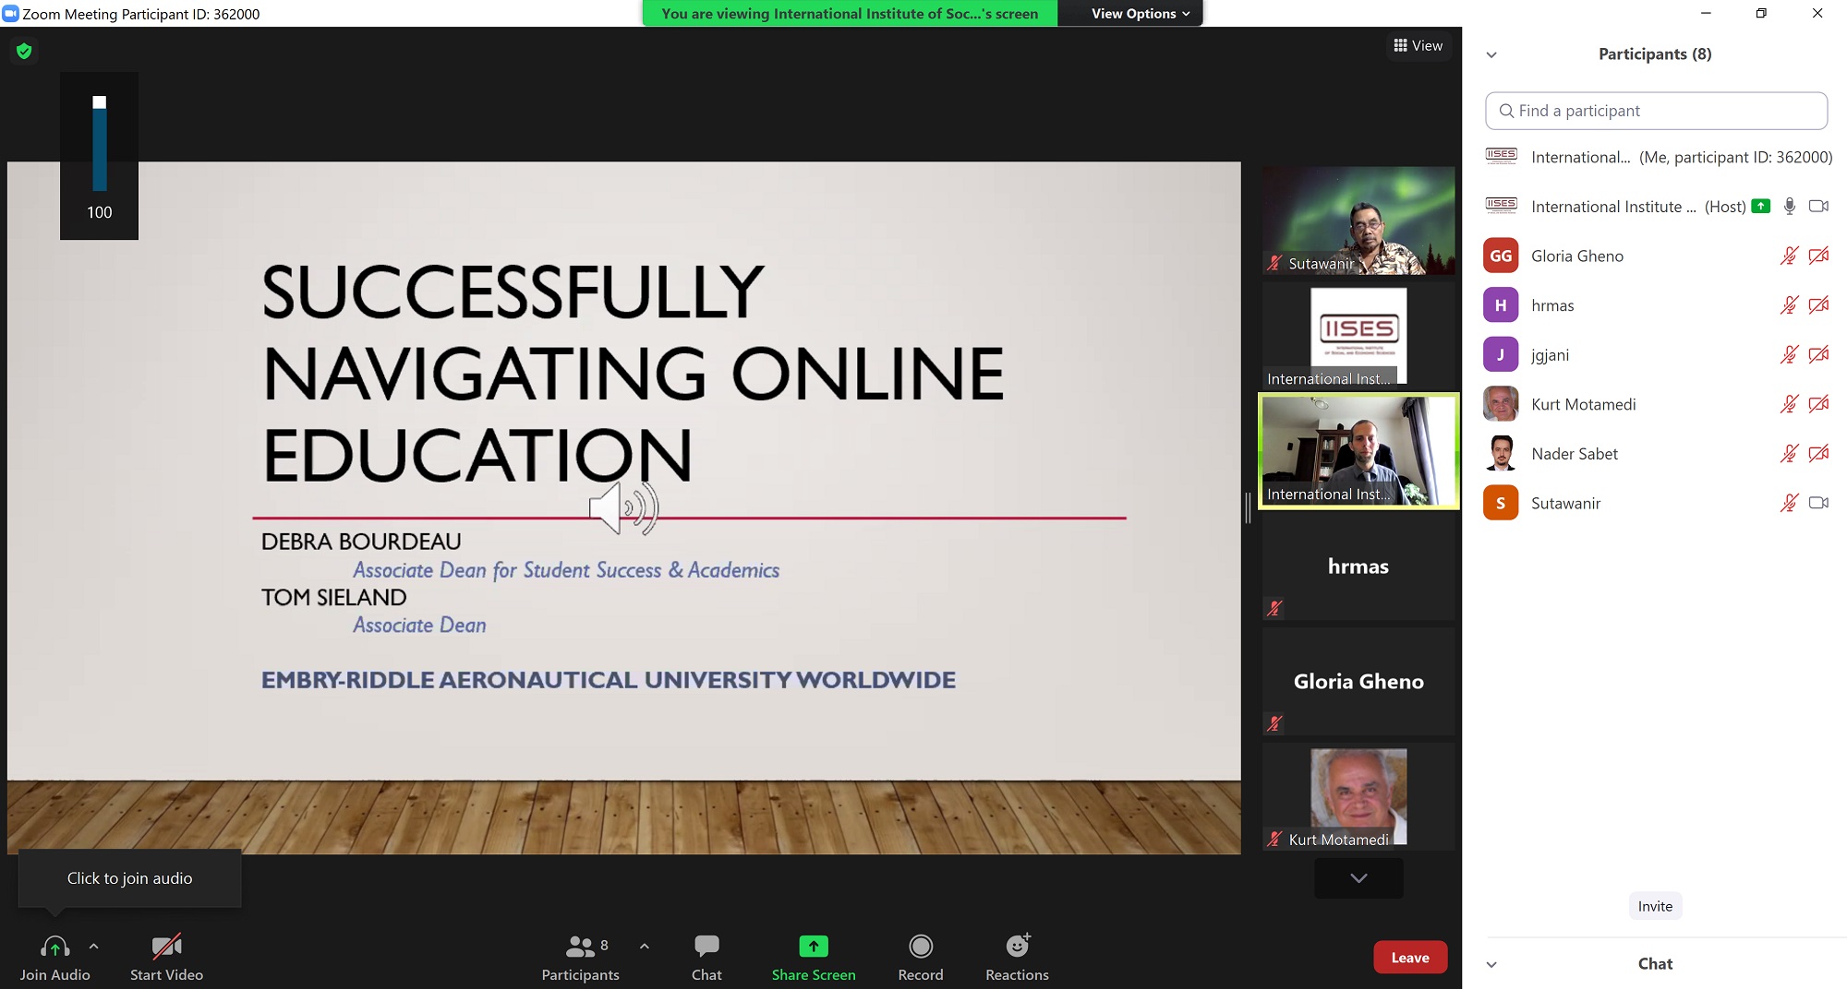Click the green encryption shield icon

pyautogui.click(x=24, y=51)
